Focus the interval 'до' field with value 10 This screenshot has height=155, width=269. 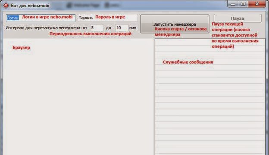coord(122,27)
